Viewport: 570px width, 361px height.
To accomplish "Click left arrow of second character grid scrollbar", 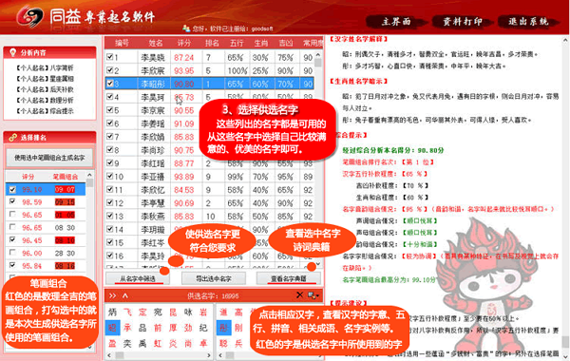I will point(220,355).
